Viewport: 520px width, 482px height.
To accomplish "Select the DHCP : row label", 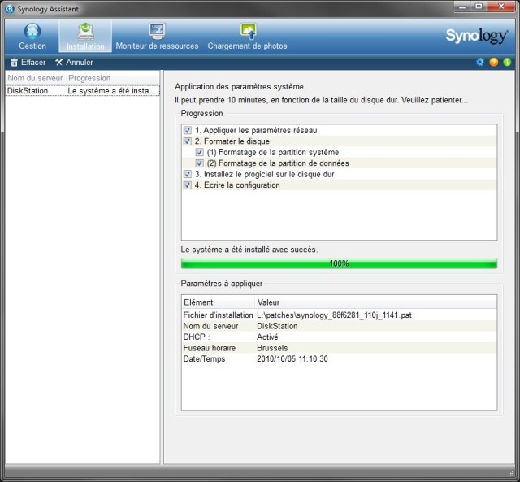I will (197, 337).
